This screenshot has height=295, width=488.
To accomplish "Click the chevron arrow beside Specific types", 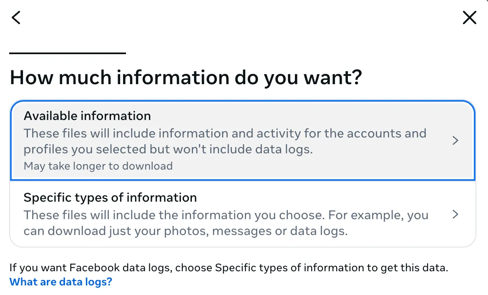I will 455,215.
